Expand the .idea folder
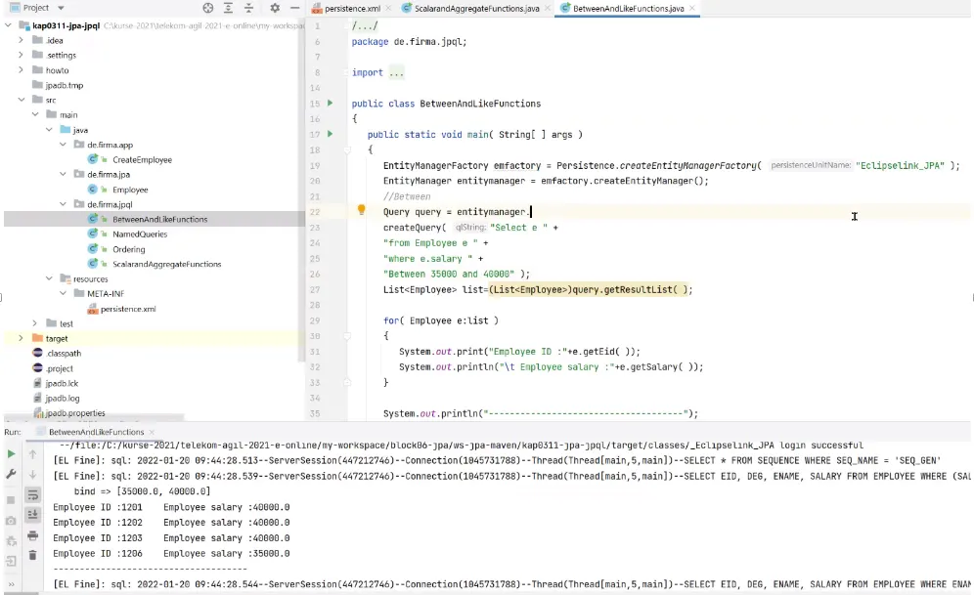This screenshot has width=974, height=595. 21,40
